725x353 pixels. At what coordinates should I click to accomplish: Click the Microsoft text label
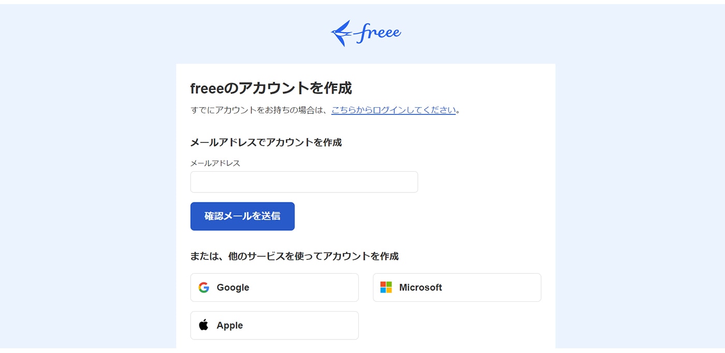click(x=421, y=288)
